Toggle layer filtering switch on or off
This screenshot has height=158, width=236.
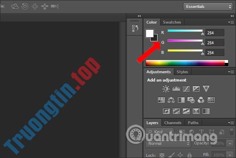(x=231, y=132)
